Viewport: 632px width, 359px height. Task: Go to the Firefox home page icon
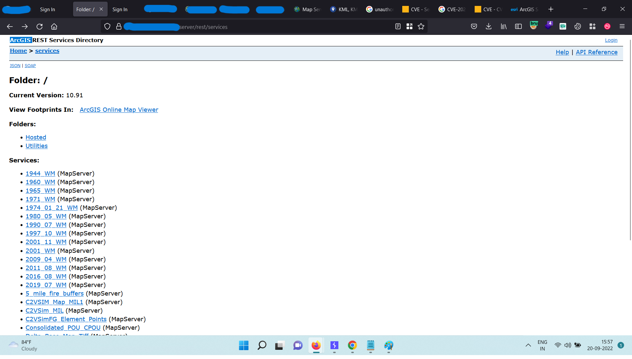click(x=54, y=27)
